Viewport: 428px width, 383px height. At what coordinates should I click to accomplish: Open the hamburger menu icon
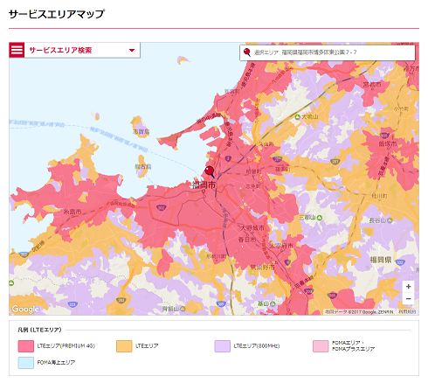pyautogui.click(x=17, y=50)
